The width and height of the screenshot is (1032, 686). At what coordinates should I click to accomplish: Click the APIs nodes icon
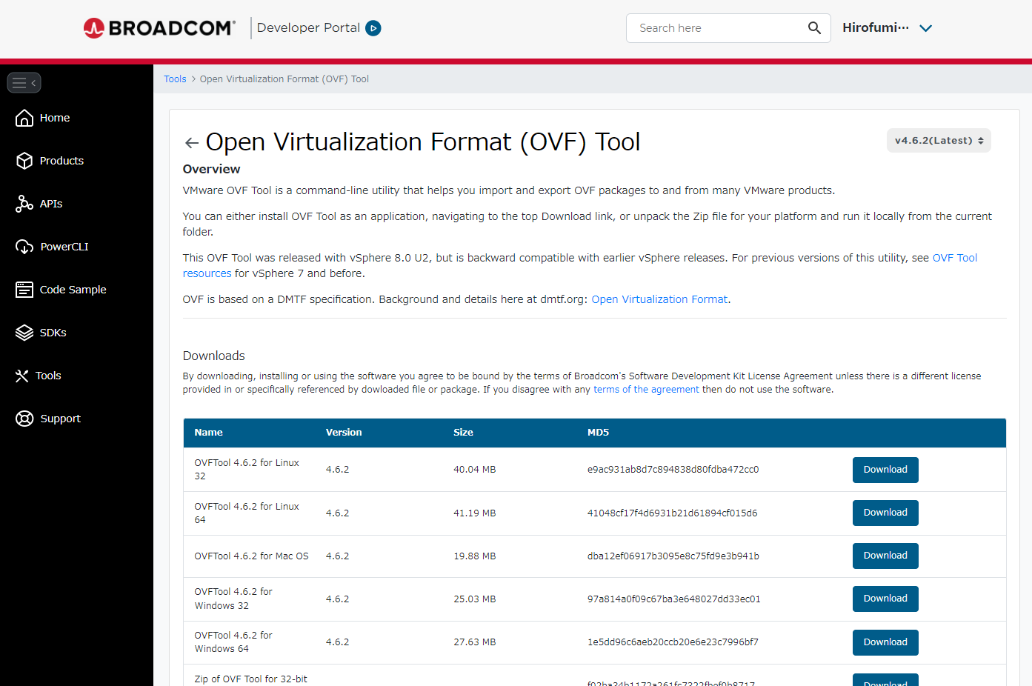(x=24, y=204)
